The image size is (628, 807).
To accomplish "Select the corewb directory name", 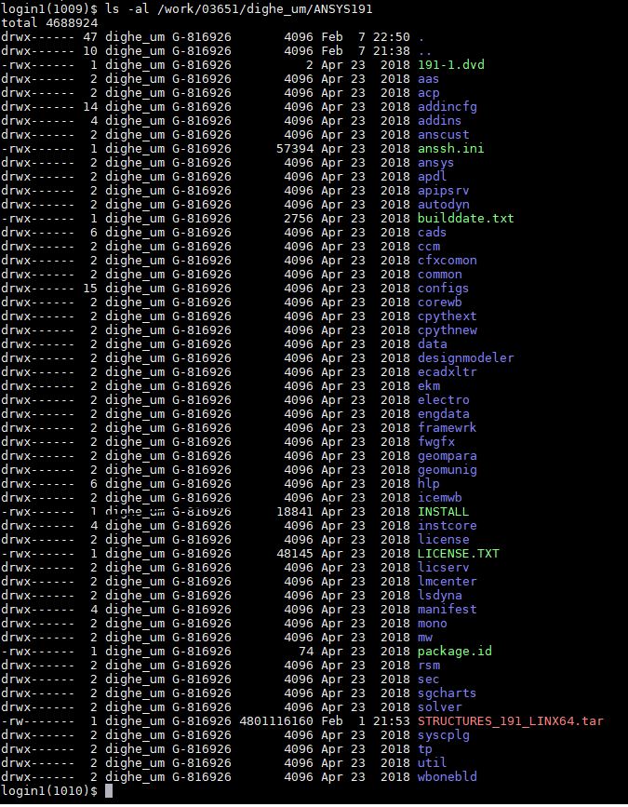I will click(440, 303).
